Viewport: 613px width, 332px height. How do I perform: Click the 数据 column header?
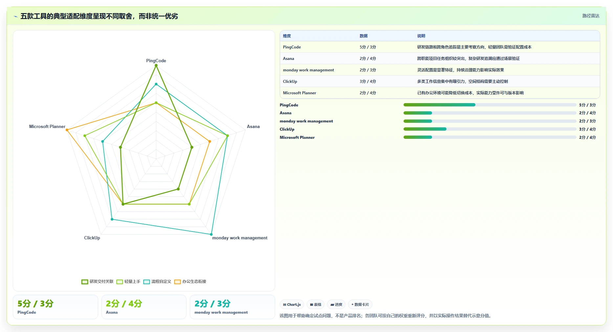(x=363, y=36)
